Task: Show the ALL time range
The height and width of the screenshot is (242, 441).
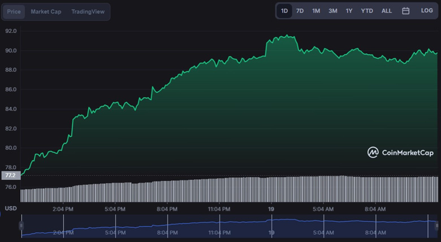Action: (x=386, y=11)
